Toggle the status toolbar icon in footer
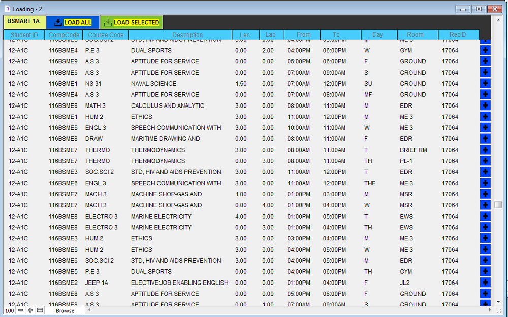Viewport: 508px width, 317px height. 40,310
